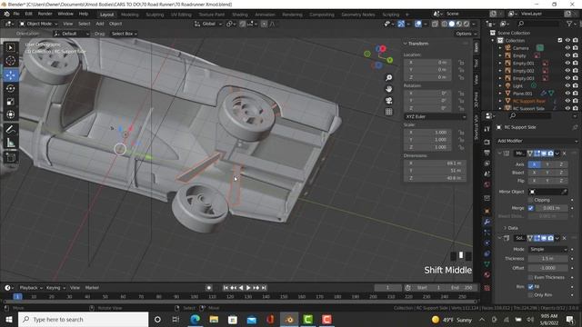Open the Global transform orientation dropdown
This screenshot has width=582, height=327.
tap(208, 24)
